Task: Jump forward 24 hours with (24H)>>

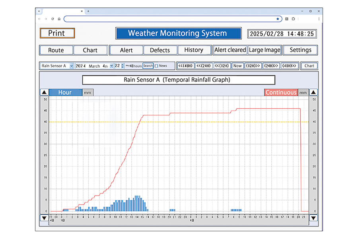Action: pyautogui.click(x=271, y=66)
